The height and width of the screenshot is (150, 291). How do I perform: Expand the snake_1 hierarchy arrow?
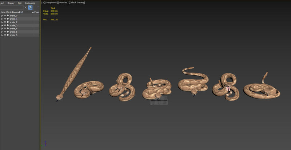2,19
